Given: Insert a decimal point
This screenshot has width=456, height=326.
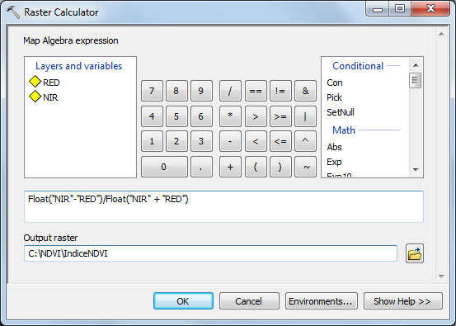Looking at the screenshot, I should (201, 167).
